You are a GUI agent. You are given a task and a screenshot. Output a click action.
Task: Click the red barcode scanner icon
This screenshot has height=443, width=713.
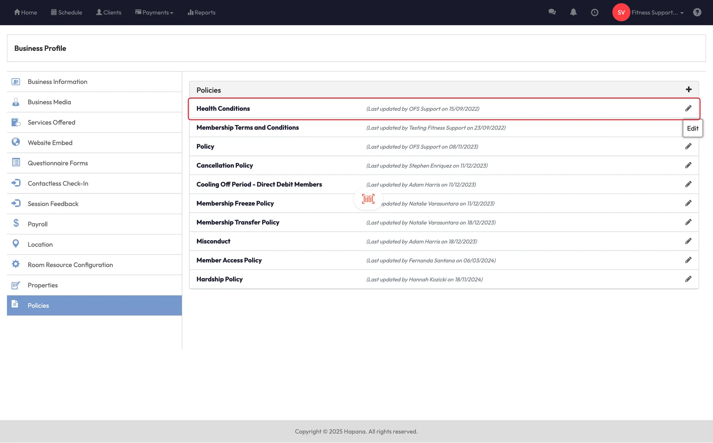[x=368, y=199]
